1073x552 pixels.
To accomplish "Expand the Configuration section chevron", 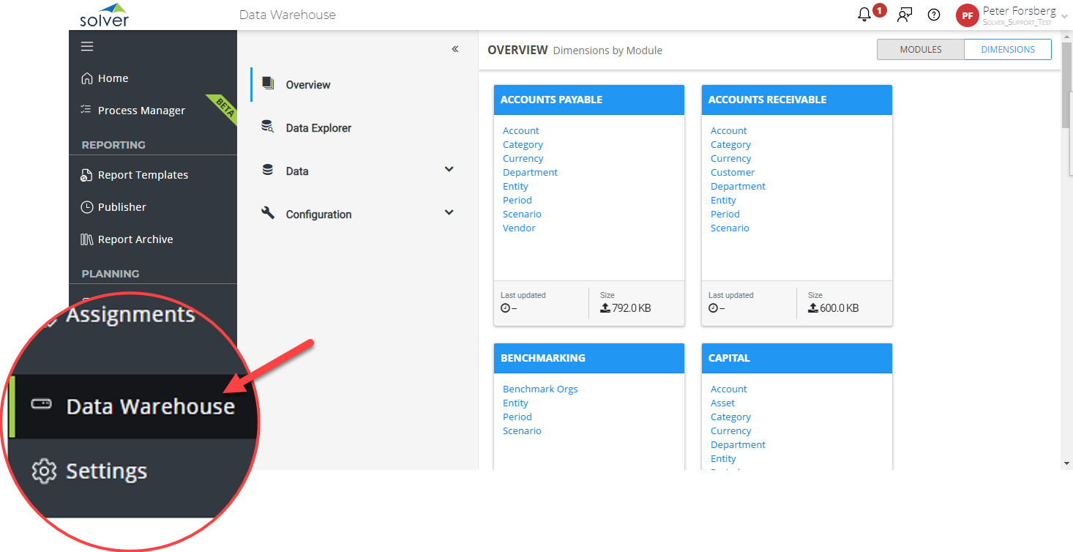I will point(449,213).
